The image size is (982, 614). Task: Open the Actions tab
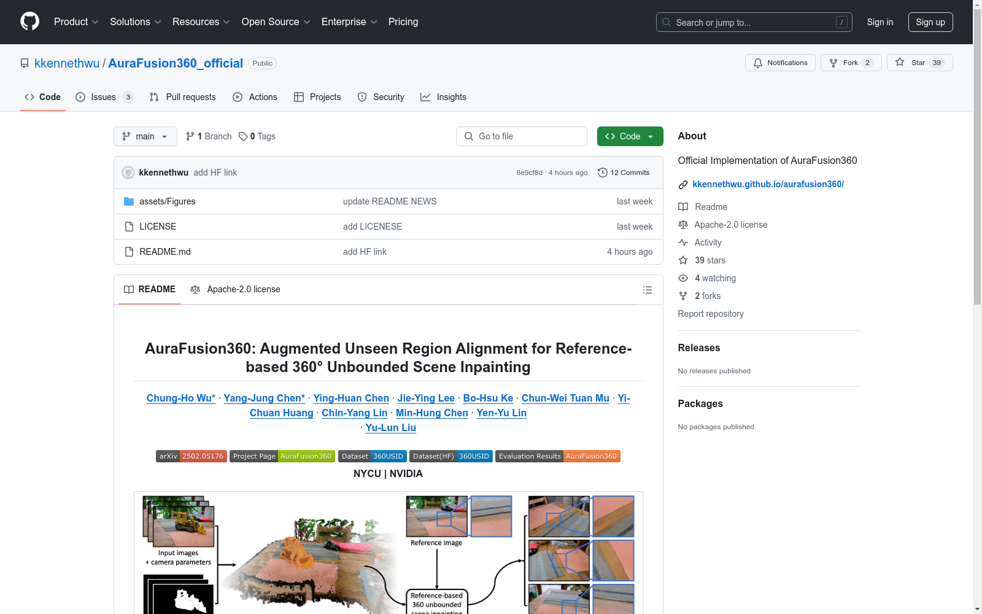[255, 97]
